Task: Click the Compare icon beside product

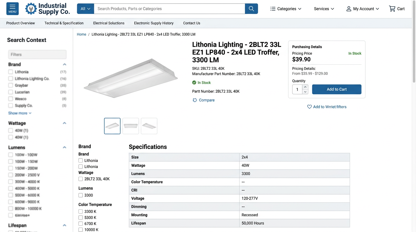Action: click(x=195, y=100)
